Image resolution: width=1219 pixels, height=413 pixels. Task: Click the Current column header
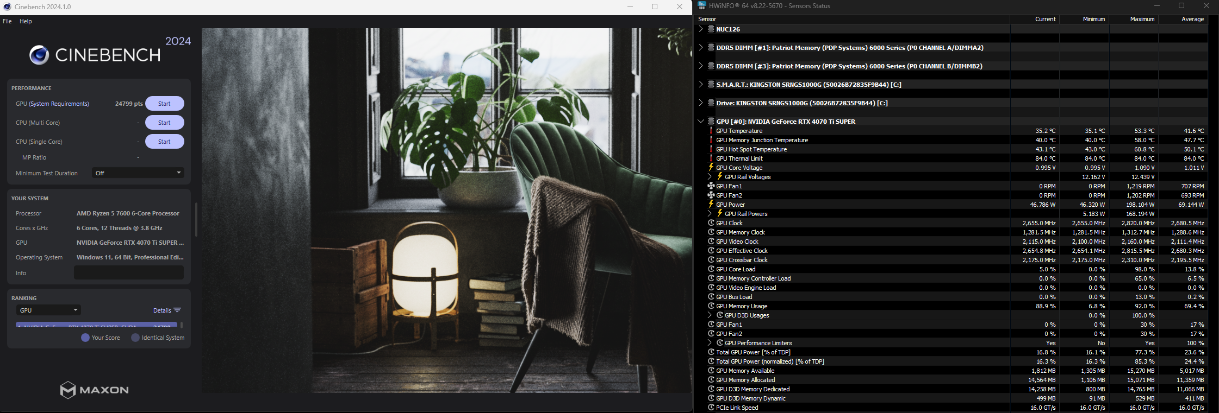[1035, 19]
